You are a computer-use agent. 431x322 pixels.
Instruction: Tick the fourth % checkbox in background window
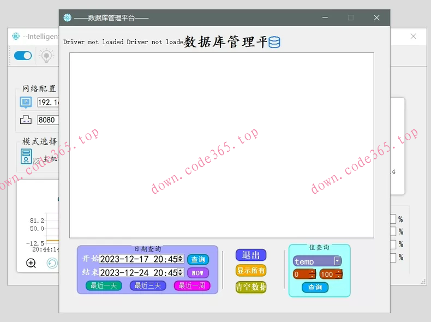point(393,258)
